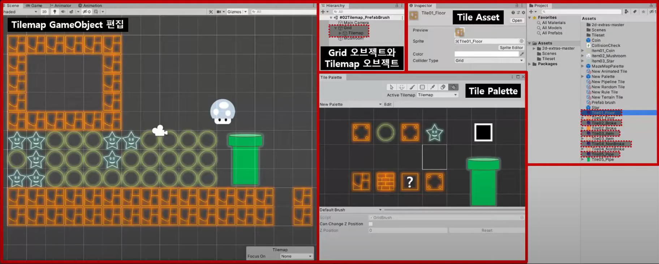Switch to the Animator tab
Viewport: 659px width, 264px height.
60,5
